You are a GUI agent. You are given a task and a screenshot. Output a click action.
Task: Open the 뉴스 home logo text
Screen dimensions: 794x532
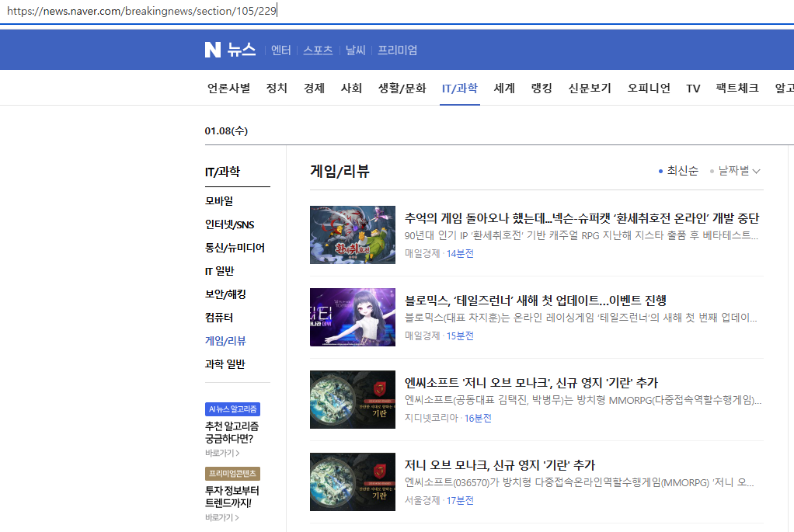pyautogui.click(x=241, y=50)
